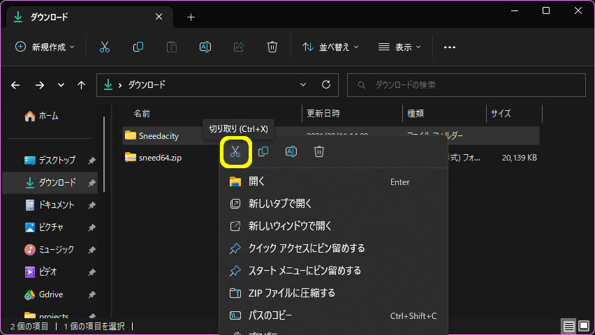595x335 pixels.
Task: Open ドキュメント in the sidebar
Action: pos(50,205)
